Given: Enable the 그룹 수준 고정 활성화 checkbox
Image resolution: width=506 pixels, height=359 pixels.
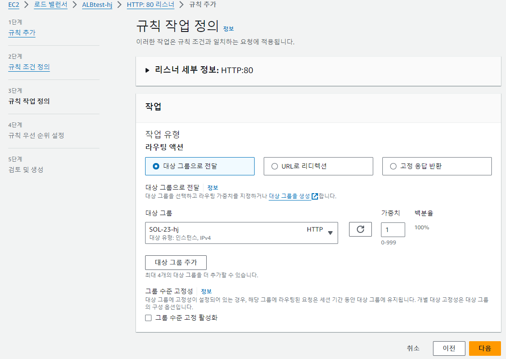Looking at the screenshot, I should click(x=148, y=317).
